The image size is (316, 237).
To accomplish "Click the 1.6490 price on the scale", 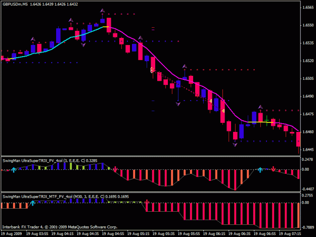I will point(308,96).
